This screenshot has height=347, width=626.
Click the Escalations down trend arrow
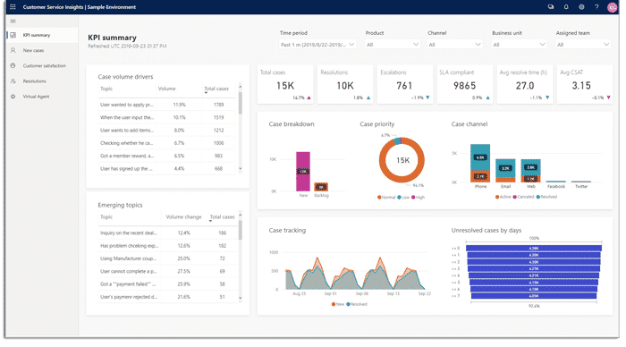coord(427,97)
